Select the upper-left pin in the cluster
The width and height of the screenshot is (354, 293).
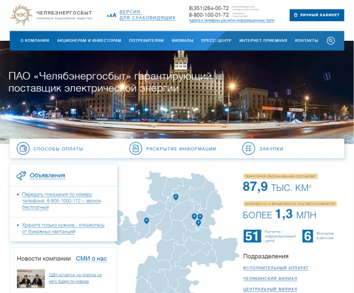click(x=194, y=216)
